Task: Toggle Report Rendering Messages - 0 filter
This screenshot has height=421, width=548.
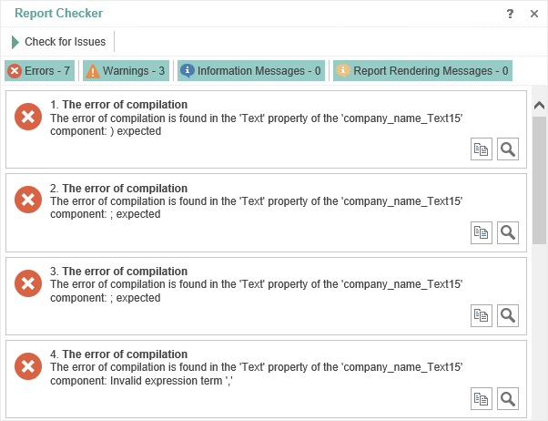Action: (421, 71)
